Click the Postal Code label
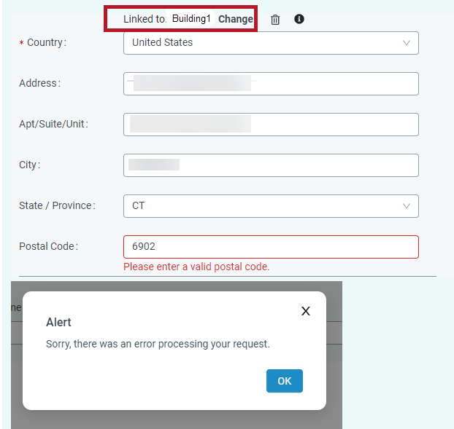The width and height of the screenshot is (454, 429). (48, 246)
